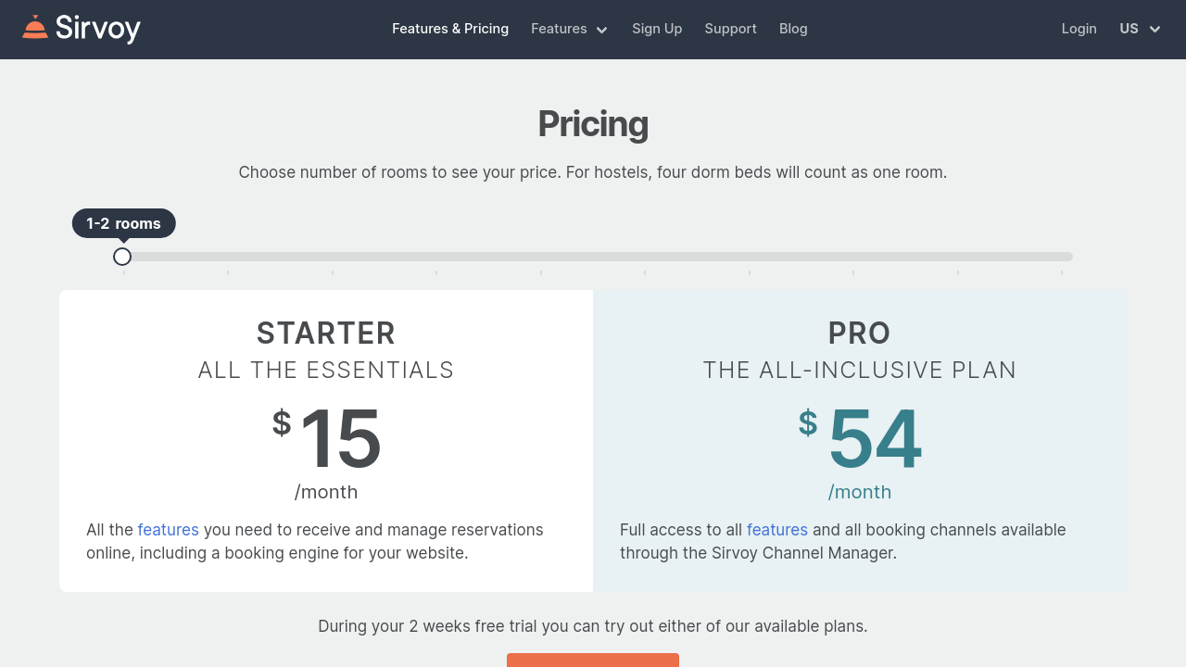Click the room slider handle
The width and height of the screenshot is (1186, 667).
(122, 257)
